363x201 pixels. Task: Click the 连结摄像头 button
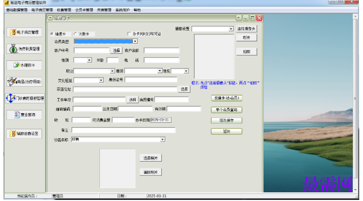[x=246, y=29]
